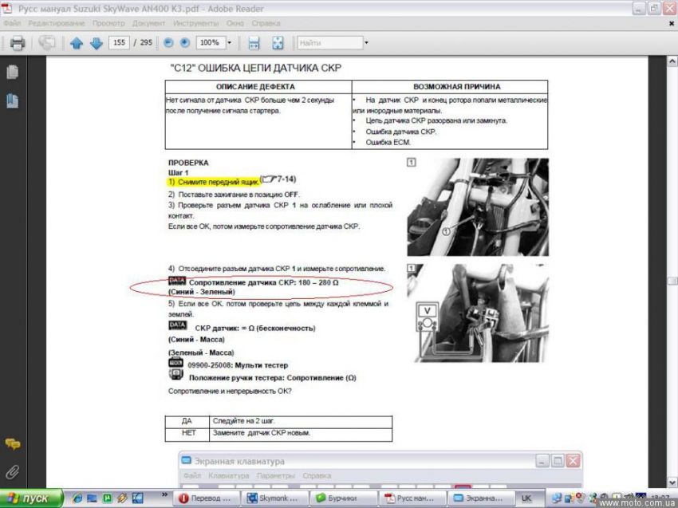Click the ВОЗМОЖНАЯ ПРИЧИНА table header

pyautogui.click(x=456, y=86)
